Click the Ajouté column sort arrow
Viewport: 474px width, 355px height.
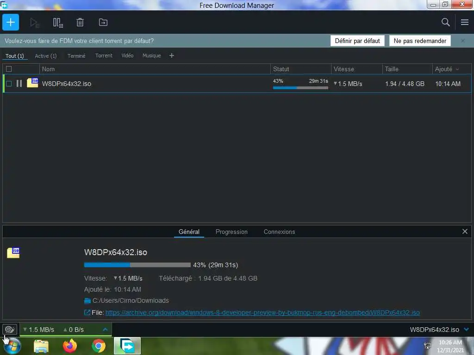tap(457, 69)
